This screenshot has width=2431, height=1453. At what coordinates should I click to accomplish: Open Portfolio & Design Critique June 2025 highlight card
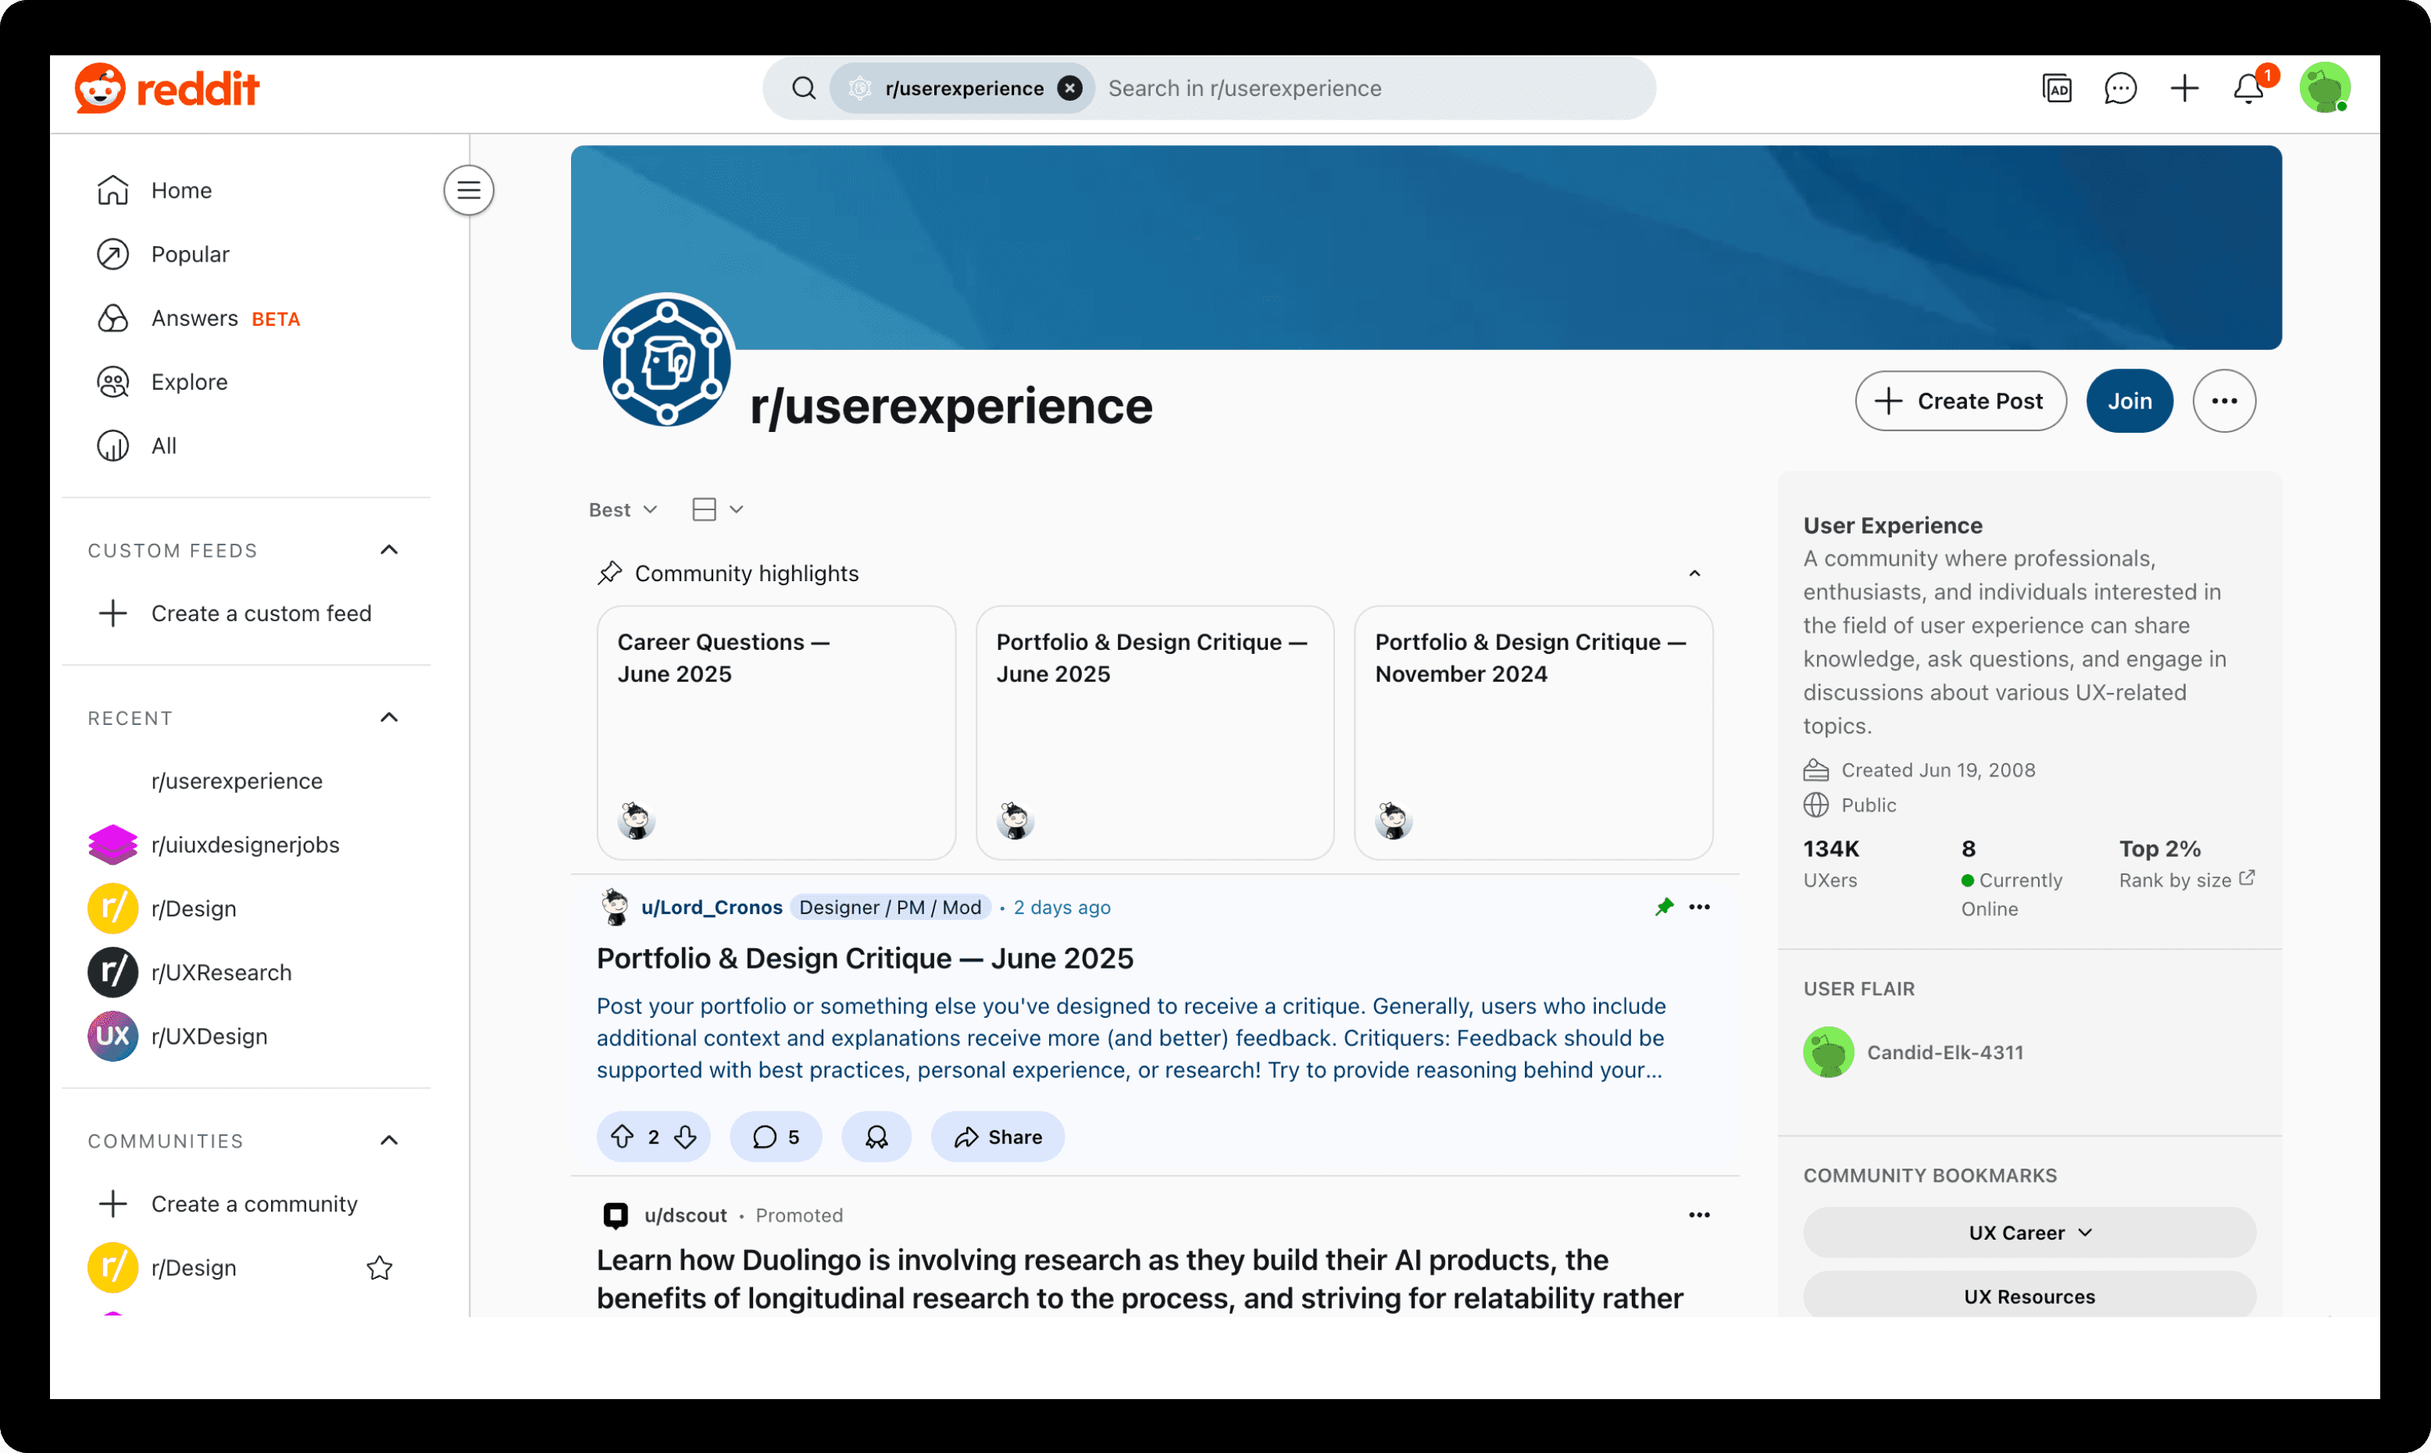point(1155,733)
